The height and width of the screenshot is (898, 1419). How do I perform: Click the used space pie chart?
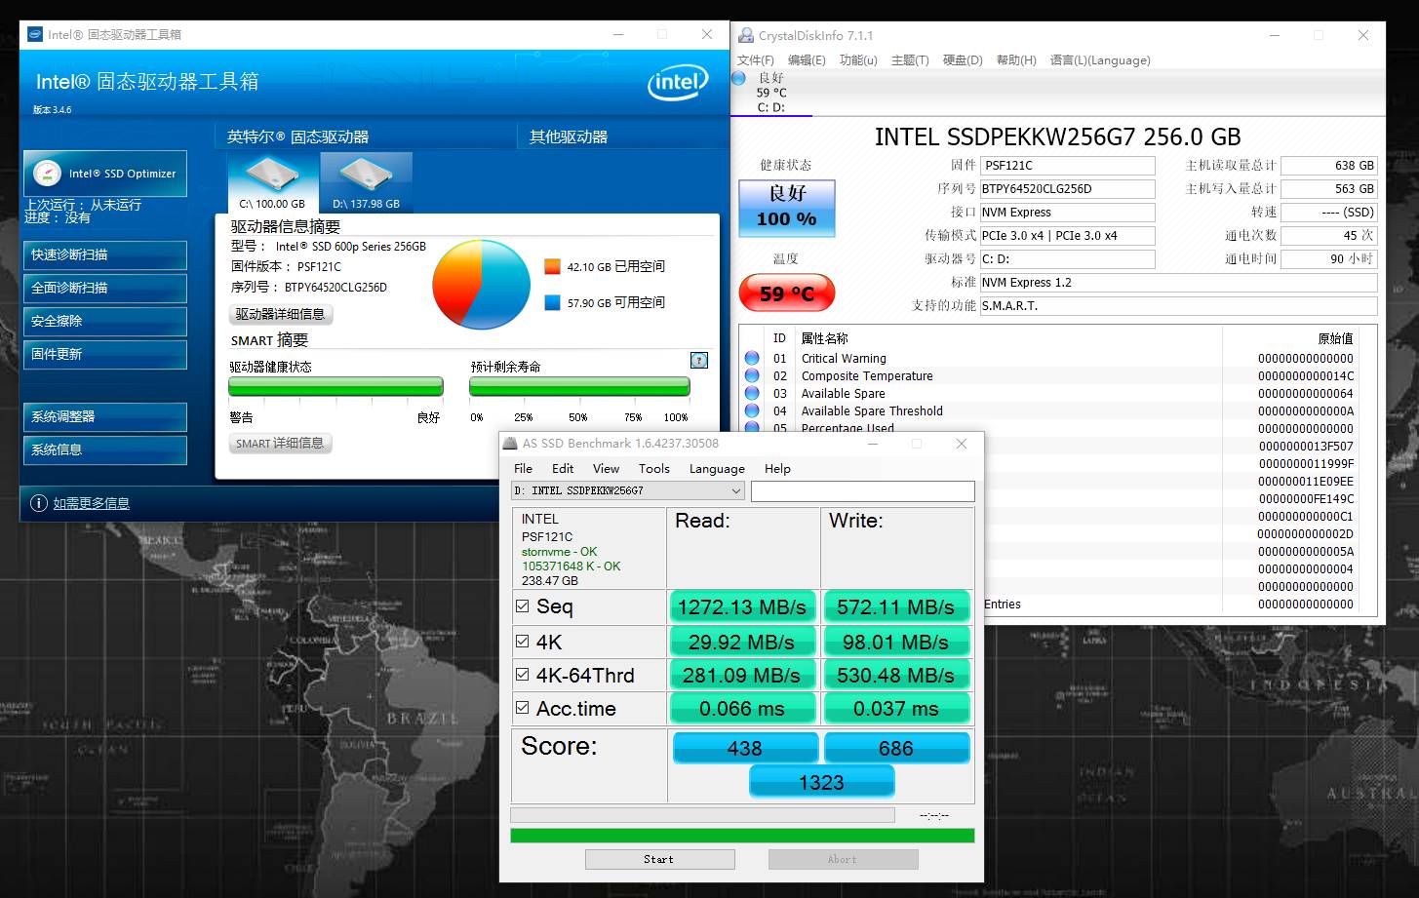point(481,284)
